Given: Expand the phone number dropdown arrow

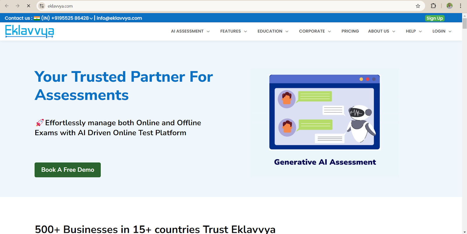Looking at the screenshot, I should pyautogui.click(x=91, y=18).
